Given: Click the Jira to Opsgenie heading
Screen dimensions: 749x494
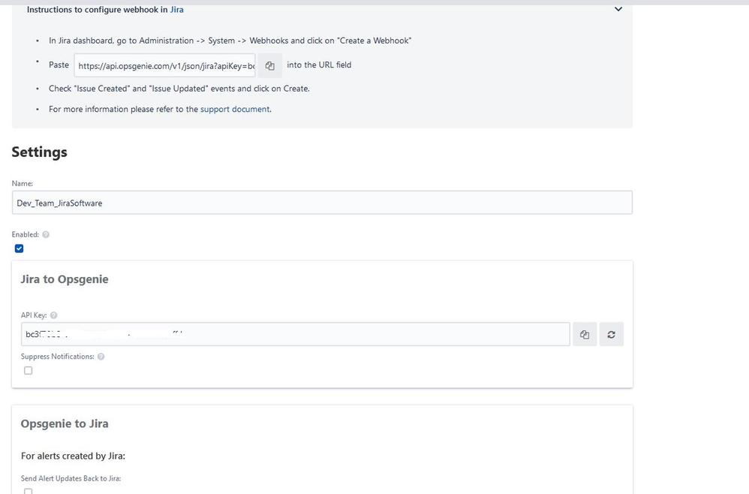Looking at the screenshot, I should tap(65, 279).
